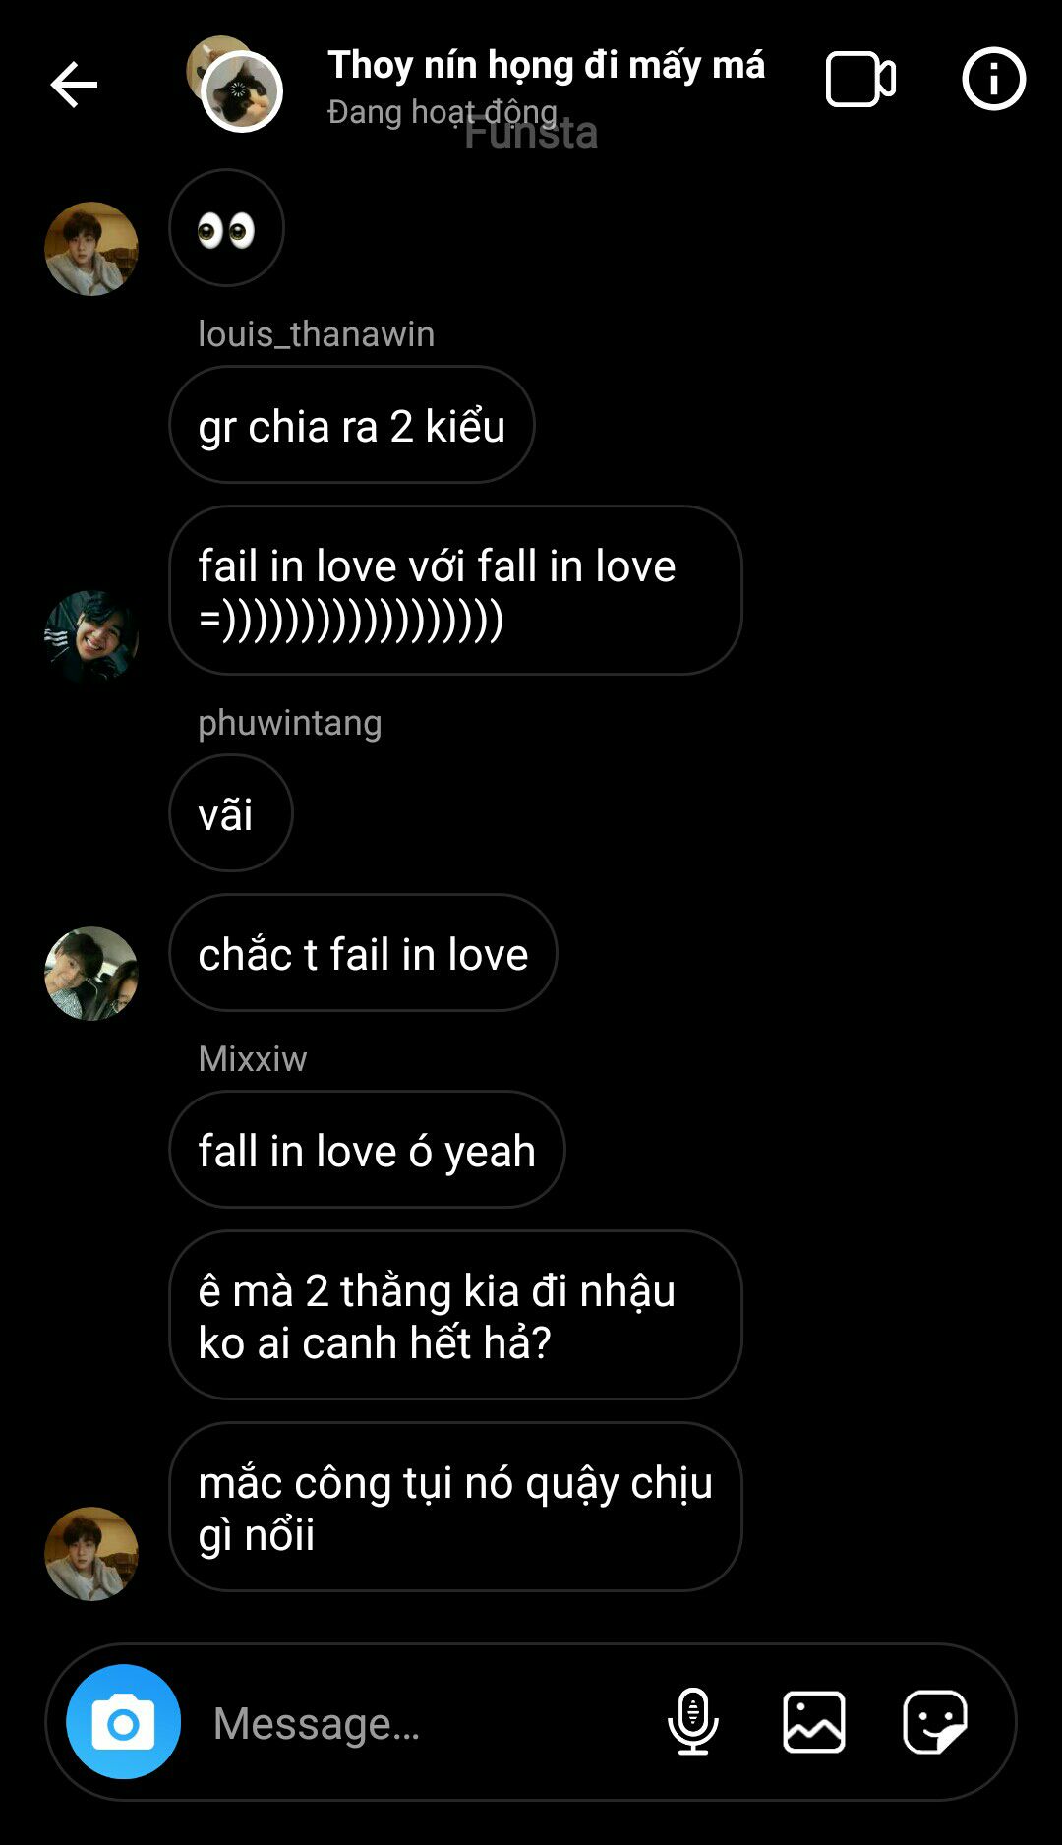This screenshot has width=1062, height=1845.
Task: Tap the group avatar in header
Action: coord(235,85)
